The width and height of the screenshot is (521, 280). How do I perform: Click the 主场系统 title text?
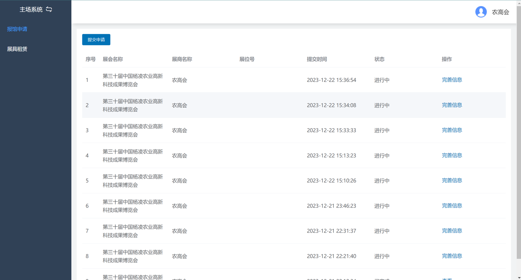[31, 9]
